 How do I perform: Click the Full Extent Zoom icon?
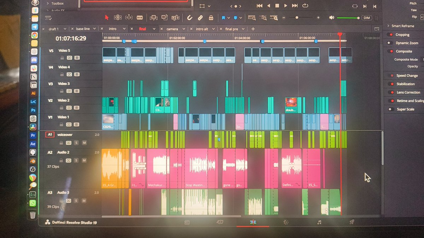tap(252, 17)
